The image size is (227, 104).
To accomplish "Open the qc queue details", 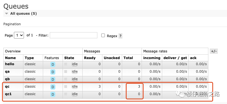I will point(7,87).
